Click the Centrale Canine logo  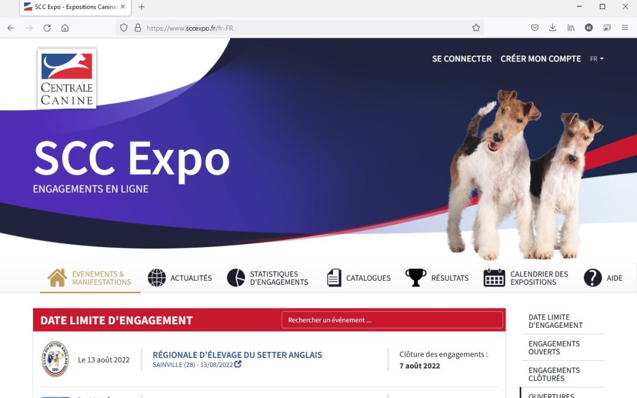pyautogui.click(x=67, y=78)
